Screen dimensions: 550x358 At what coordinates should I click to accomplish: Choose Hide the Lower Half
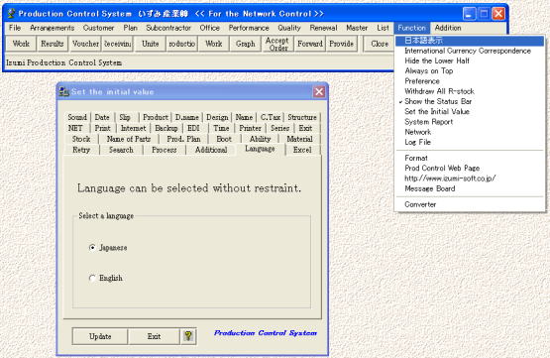coord(470,61)
